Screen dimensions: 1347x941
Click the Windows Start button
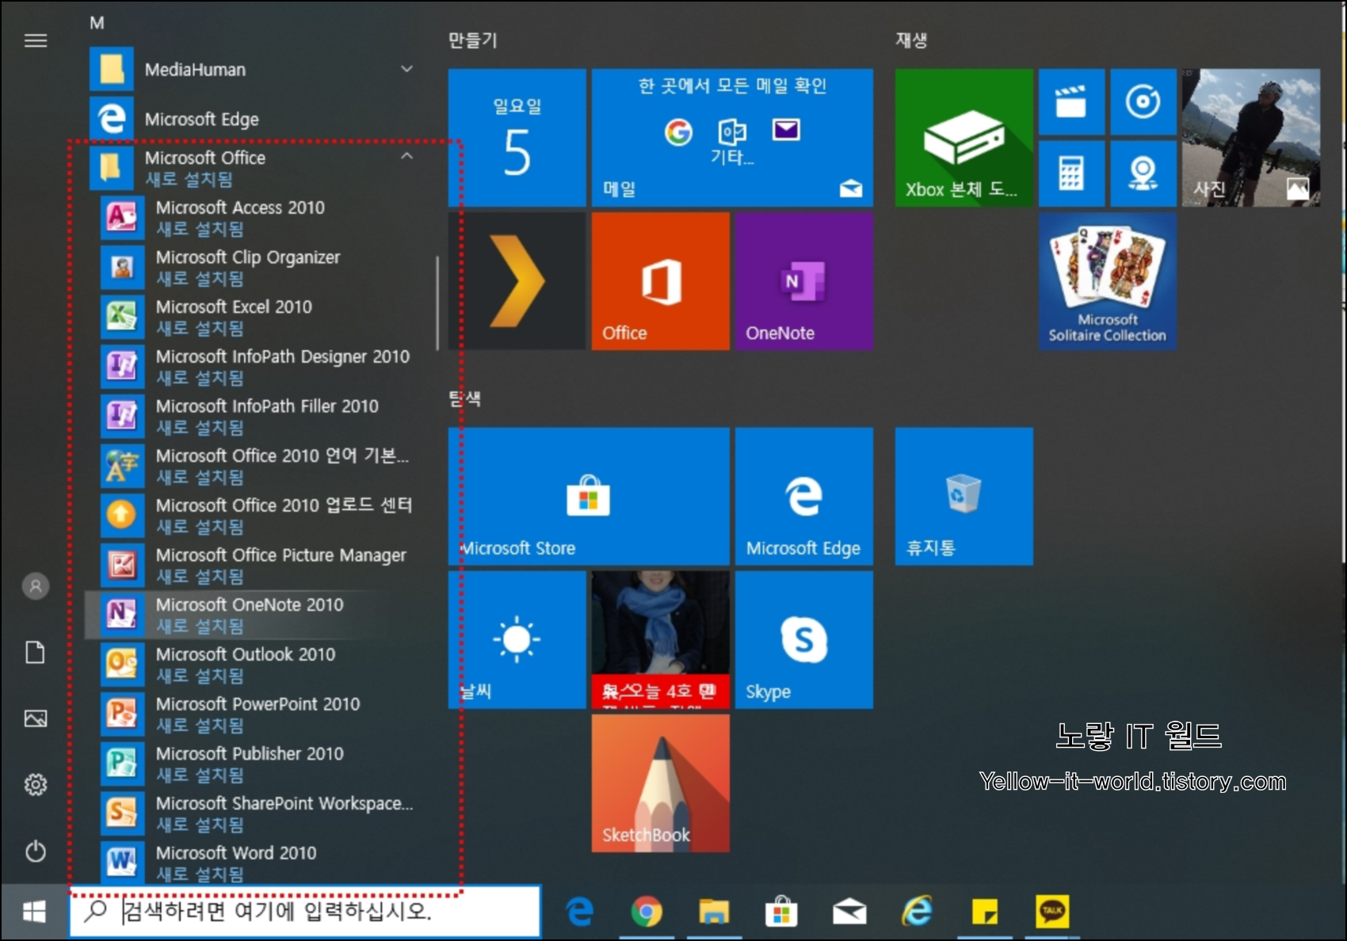tap(34, 912)
